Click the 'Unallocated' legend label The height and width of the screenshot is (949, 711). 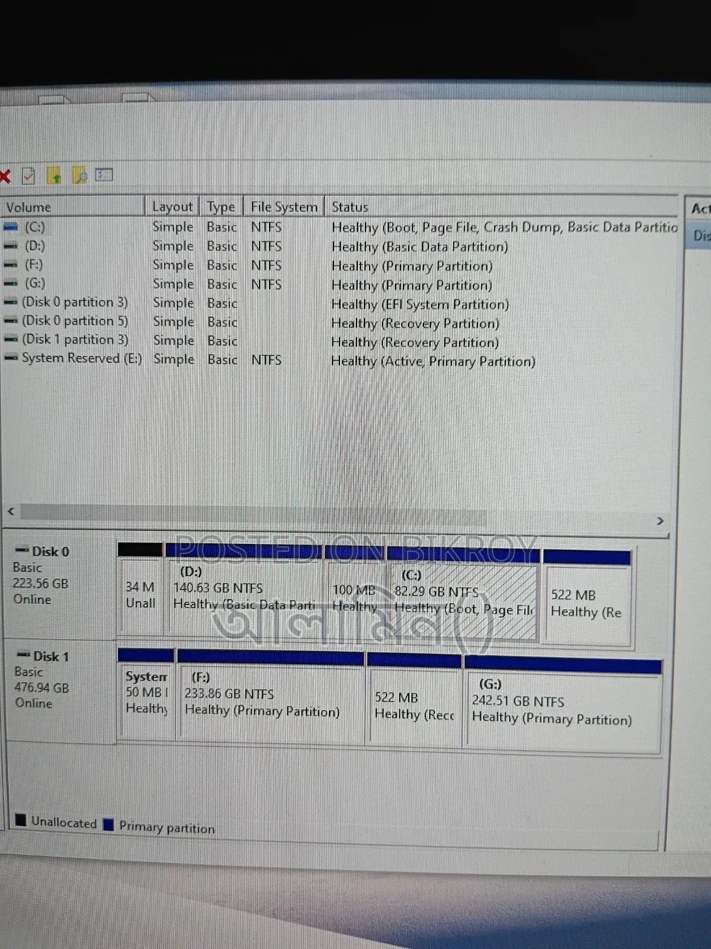point(64,822)
